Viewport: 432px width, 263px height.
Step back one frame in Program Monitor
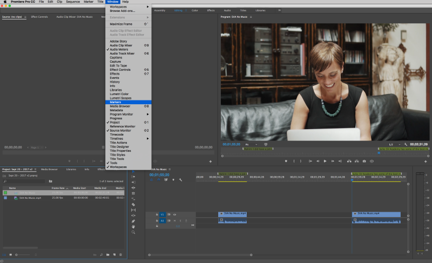point(318,161)
